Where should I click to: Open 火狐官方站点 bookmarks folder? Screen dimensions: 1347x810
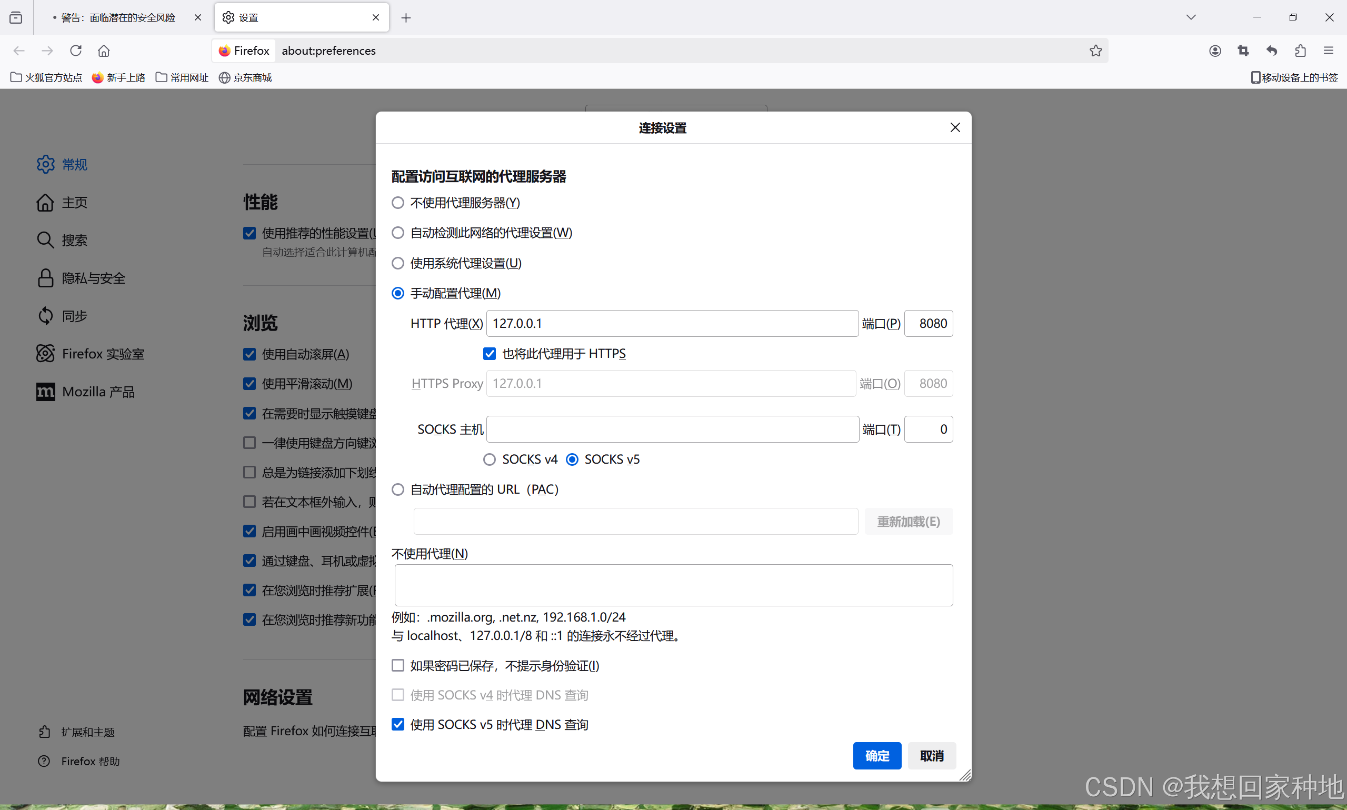46,77
